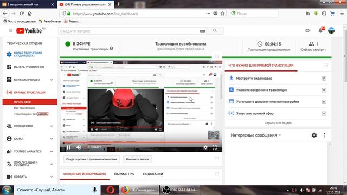Switch to Основная информация tab
Viewport: 347px width, 195px height.
pyautogui.click(x=85, y=174)
